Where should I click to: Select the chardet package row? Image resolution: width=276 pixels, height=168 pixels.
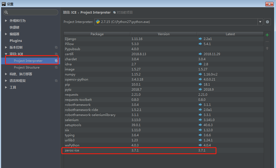tap(164, 59)
